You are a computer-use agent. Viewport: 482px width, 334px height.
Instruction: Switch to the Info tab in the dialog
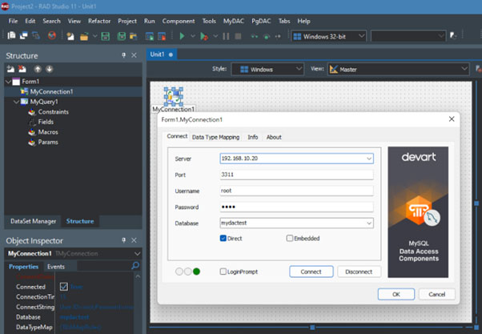(x=253, y=137)
